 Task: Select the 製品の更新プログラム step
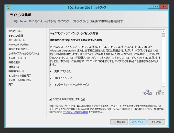pos(19,49)
